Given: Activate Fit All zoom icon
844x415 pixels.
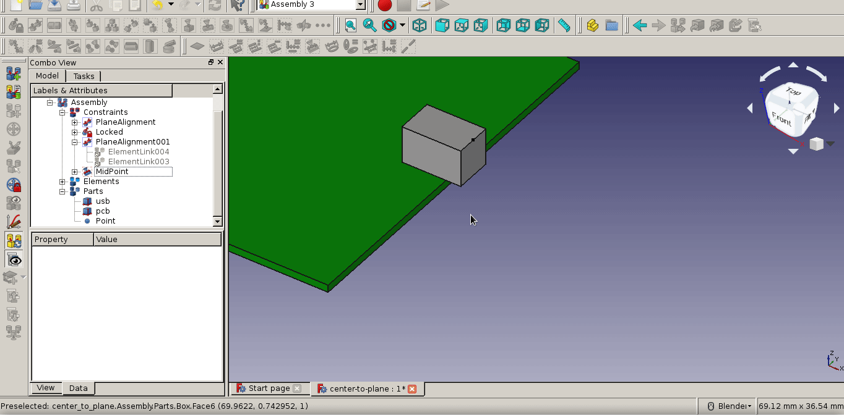Looking at the screenshot, I should coord(351,25).
